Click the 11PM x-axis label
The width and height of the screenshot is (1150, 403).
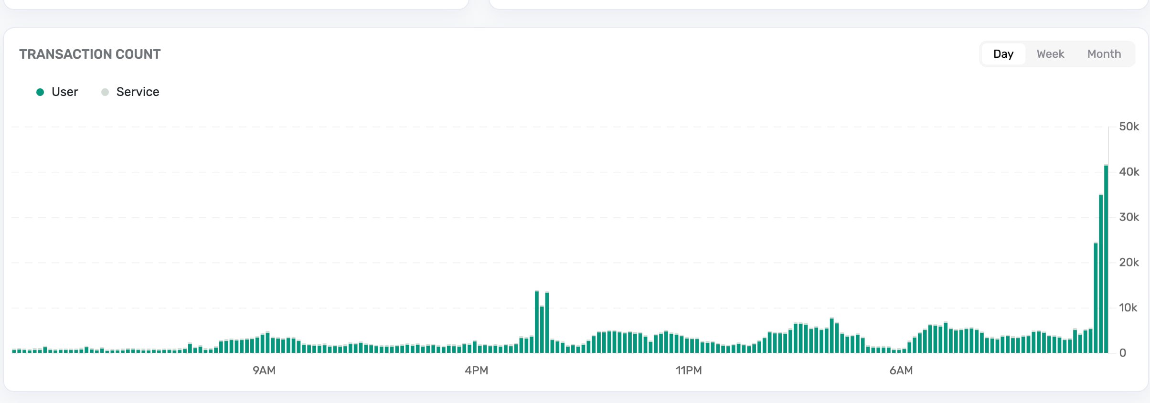pos(689,370)
